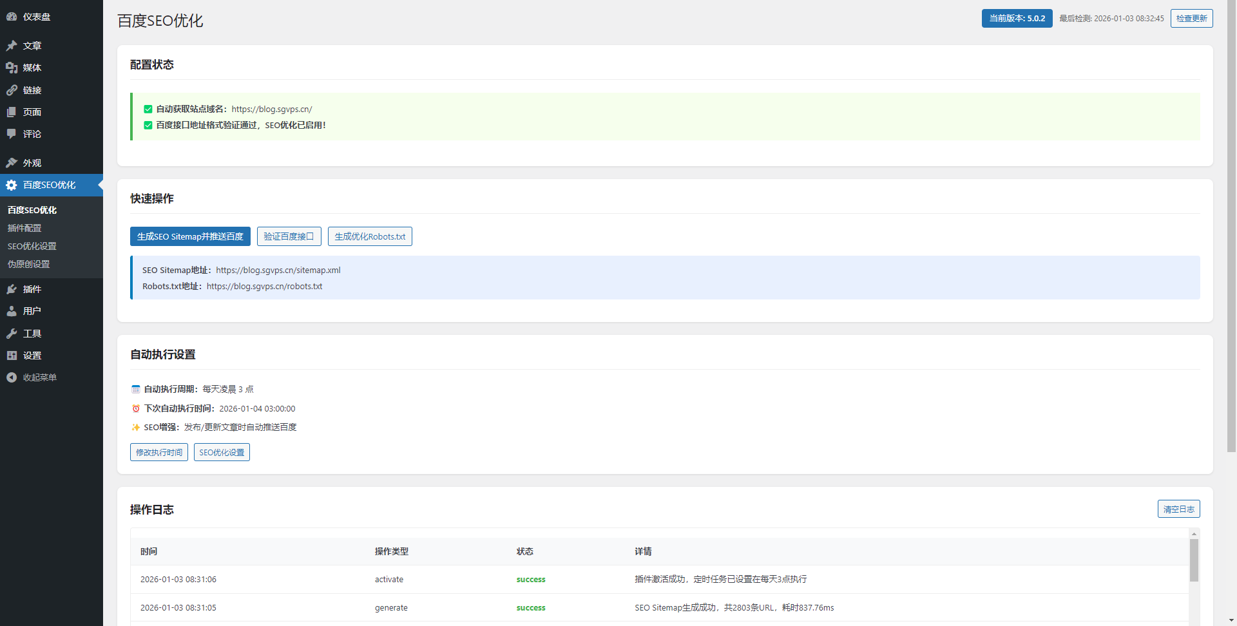Image resolution: width=1237 pixels, height=626 pixels.
Task: Click the 检查更新 button
Action: [1191, 19]
